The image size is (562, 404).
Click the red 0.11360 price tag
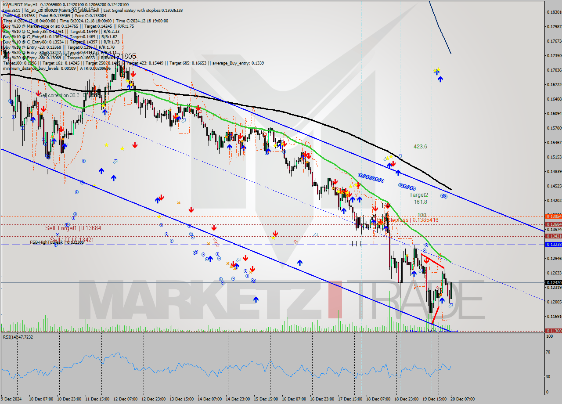point(553,331)
